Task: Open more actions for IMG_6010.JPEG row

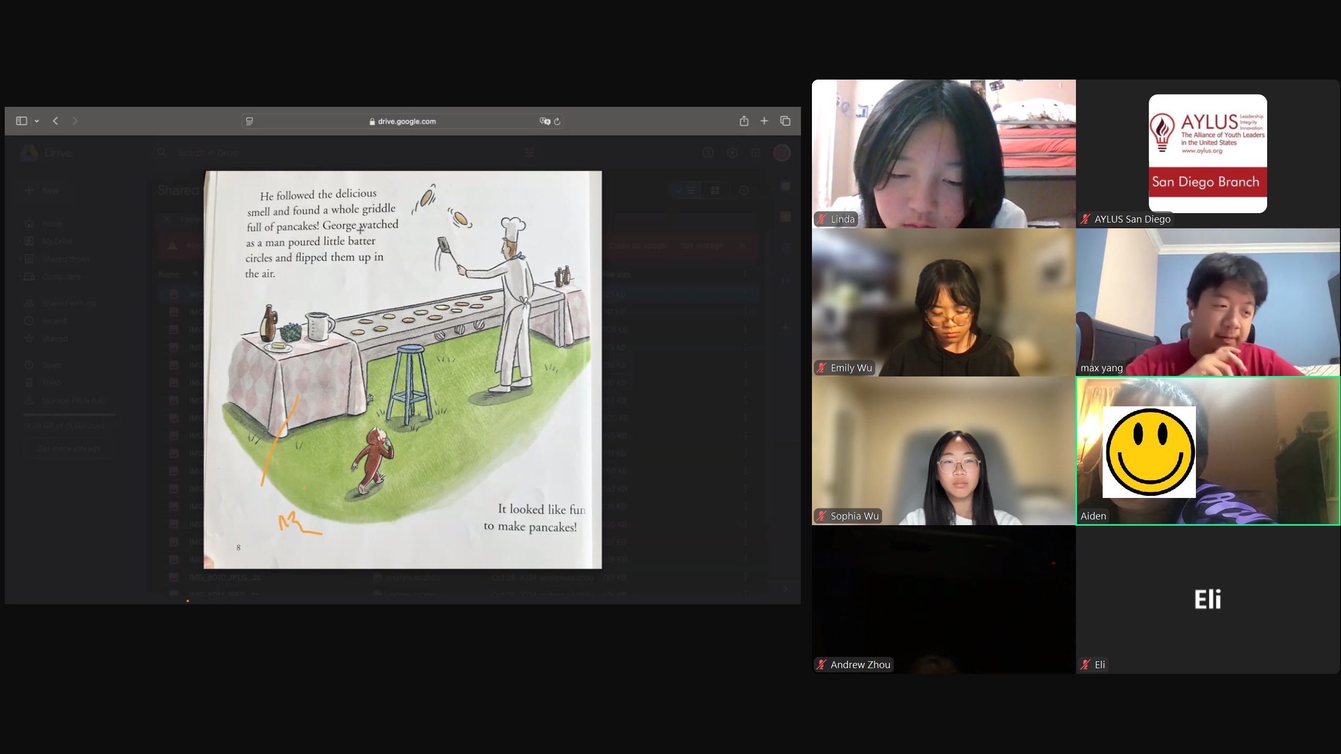Action: [745, 578]
